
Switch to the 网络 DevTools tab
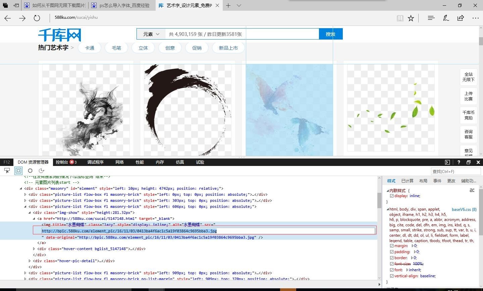pos(119,162)
